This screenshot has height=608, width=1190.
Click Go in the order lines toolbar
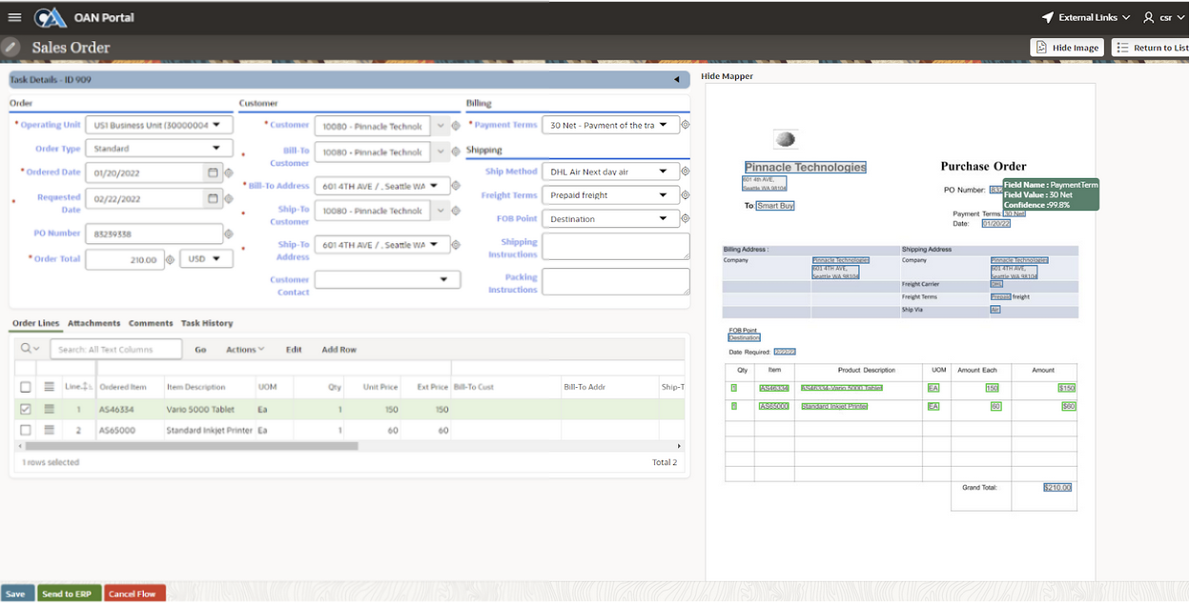point(200,350)
